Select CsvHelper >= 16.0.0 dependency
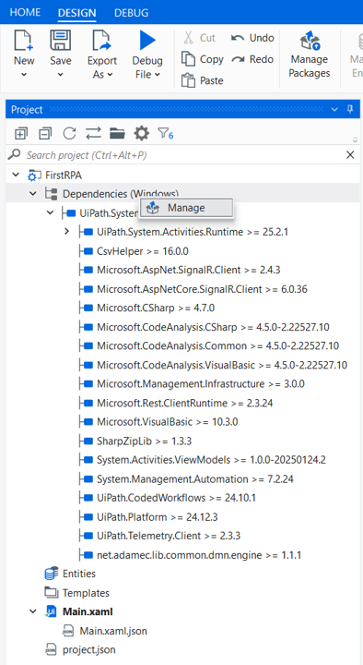 [142, 251]
